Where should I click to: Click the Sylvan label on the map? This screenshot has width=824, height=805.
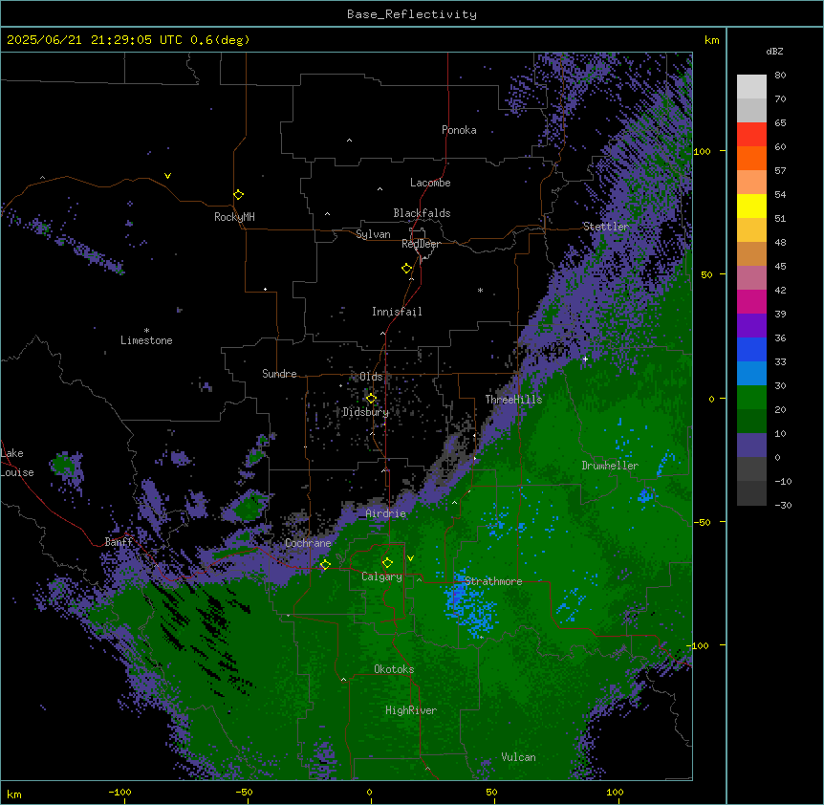point(373,234)
